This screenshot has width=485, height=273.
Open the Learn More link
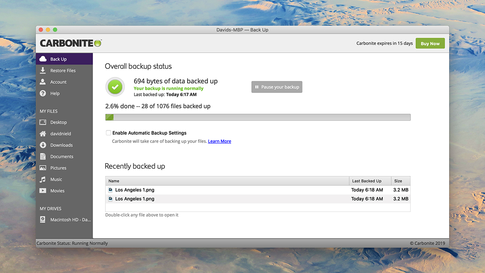[219, 141]
